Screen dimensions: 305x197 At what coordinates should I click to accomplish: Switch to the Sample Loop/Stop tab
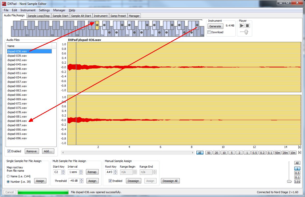tap(39, 16)
